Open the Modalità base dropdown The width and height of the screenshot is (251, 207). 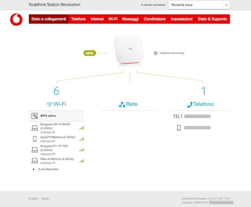pos(199,5)
